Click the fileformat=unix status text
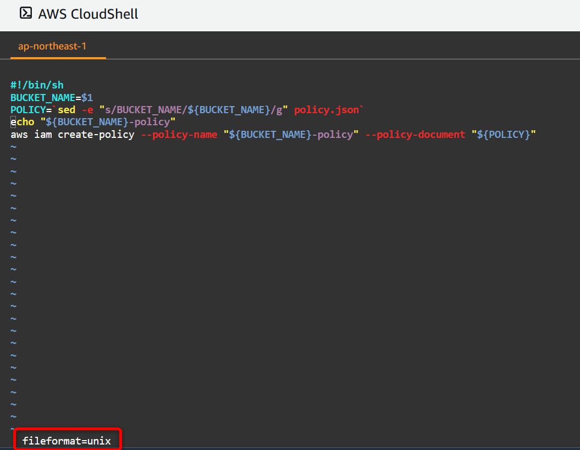This screenshot has width=580, height=450. click(x=67, y=441)
